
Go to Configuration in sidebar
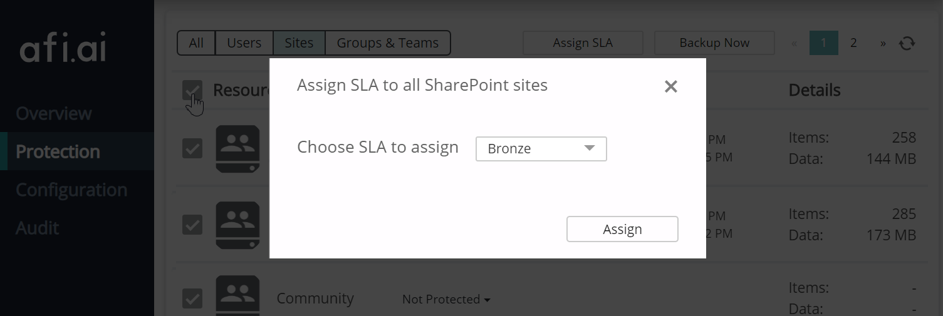tap(71, 190)
